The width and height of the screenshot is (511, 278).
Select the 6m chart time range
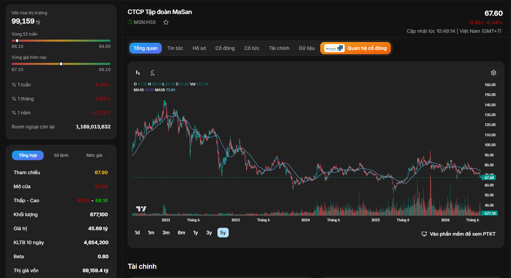pyautogui.click(x=181, y=233)
